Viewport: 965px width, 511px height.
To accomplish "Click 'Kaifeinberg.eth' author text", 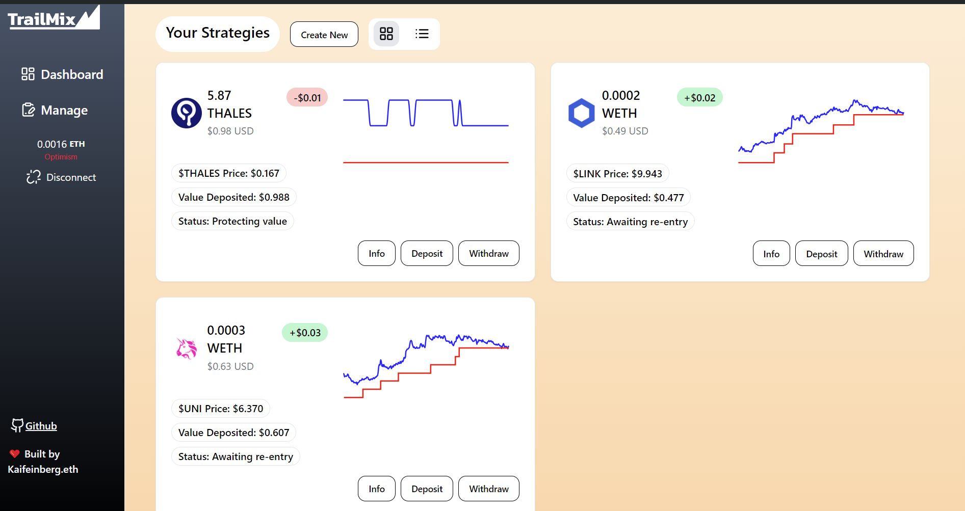I will tap(43, 469).
